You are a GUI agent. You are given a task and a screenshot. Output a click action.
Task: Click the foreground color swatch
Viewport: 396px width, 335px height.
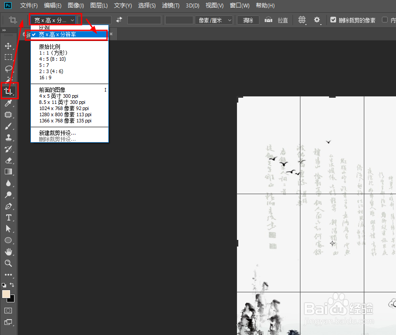6,294
